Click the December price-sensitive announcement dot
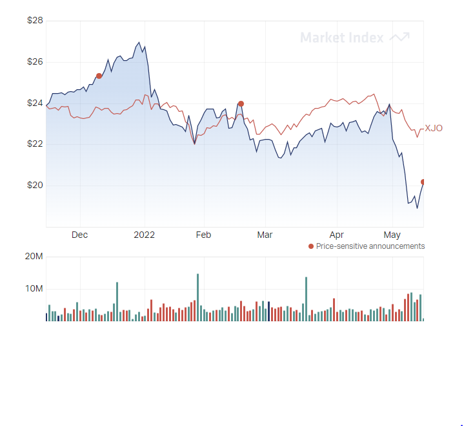 [99, 76]
